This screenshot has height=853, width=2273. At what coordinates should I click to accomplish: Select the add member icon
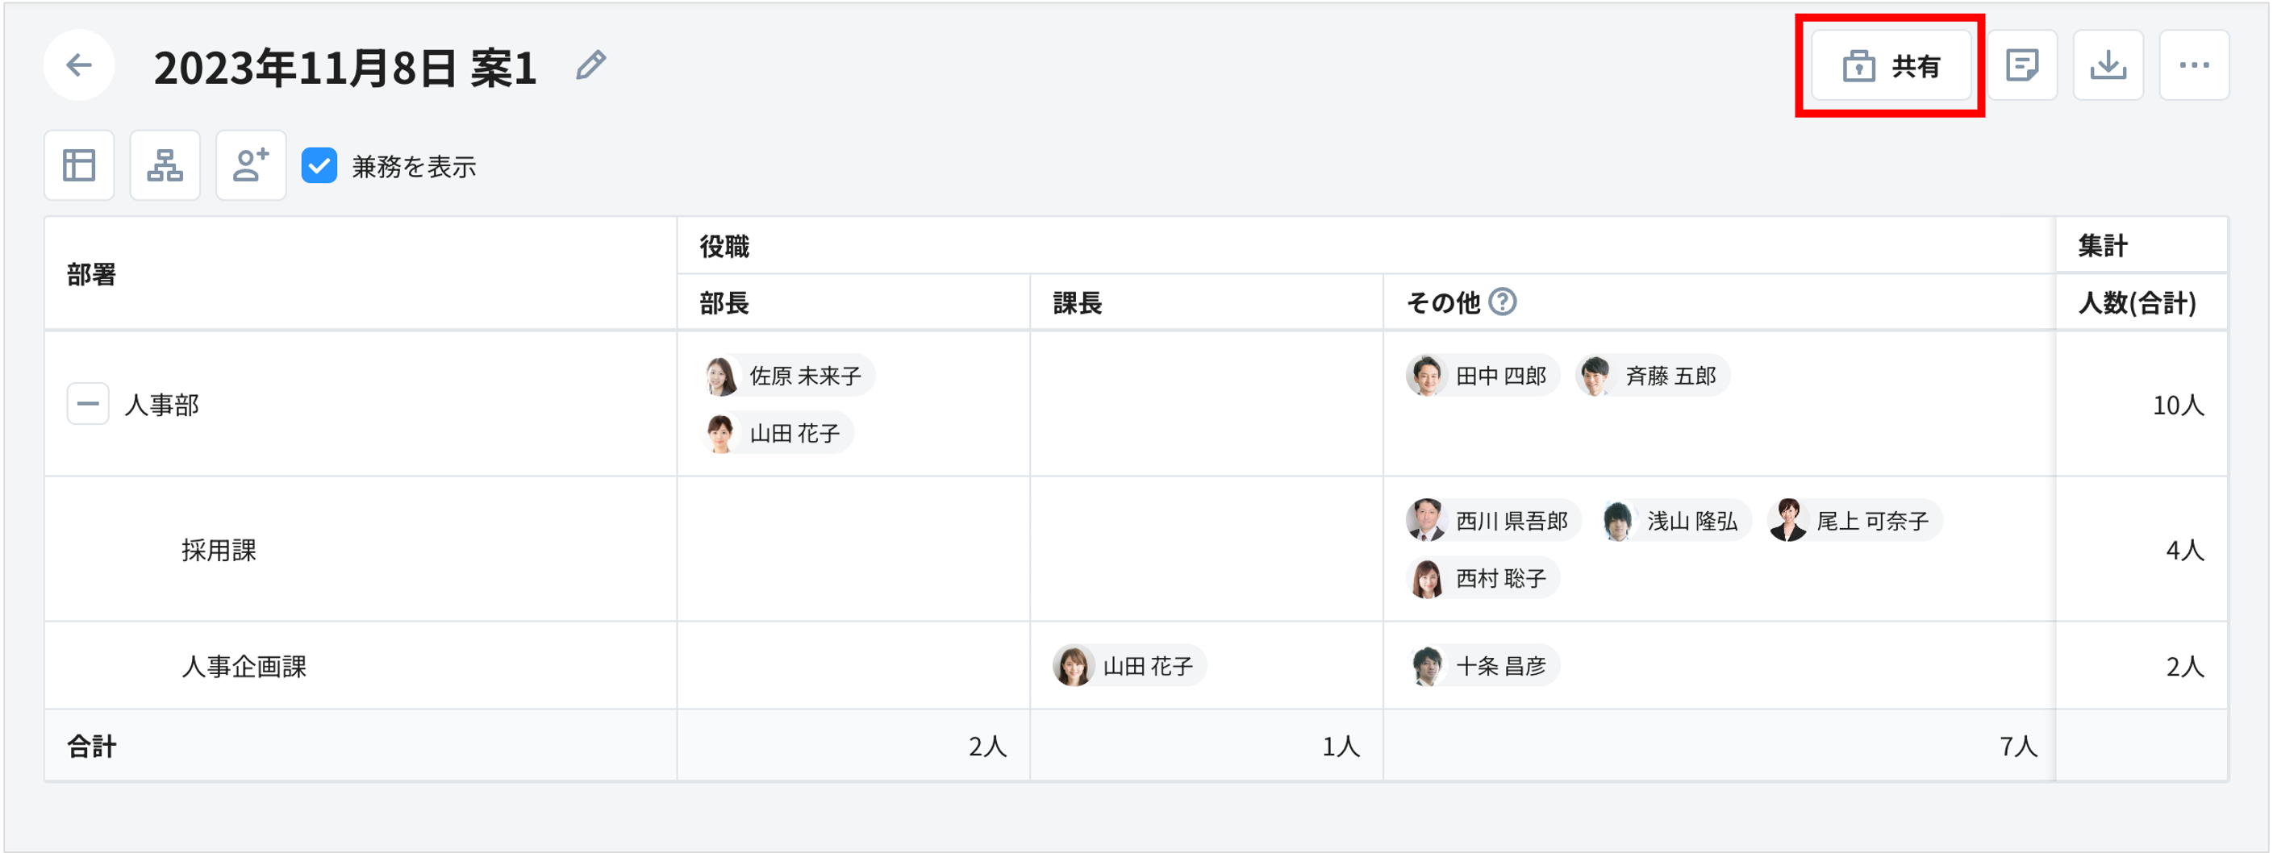251,165
